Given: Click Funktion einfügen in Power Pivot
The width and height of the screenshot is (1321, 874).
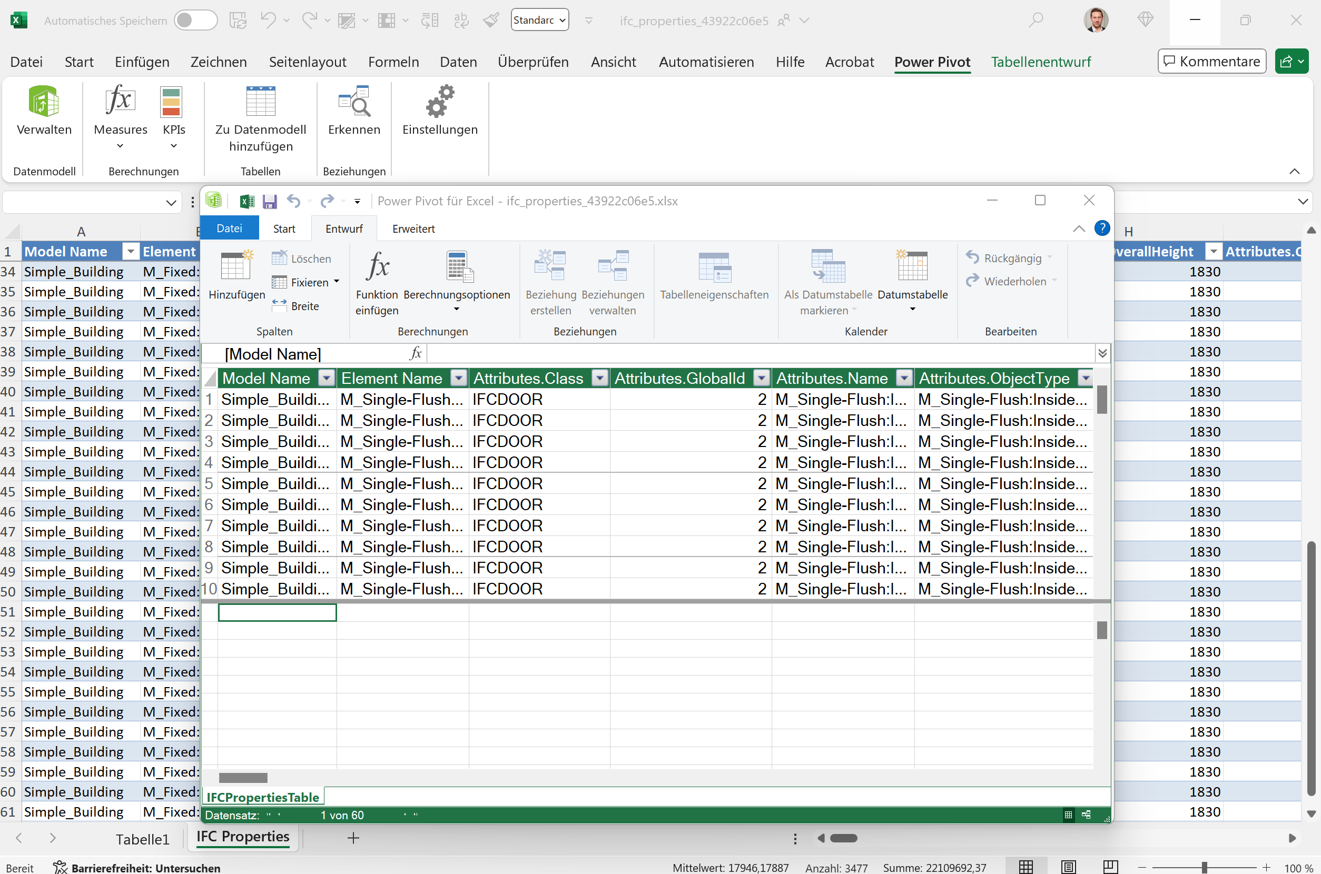Looking at the screenshot, I should point(377,284).
